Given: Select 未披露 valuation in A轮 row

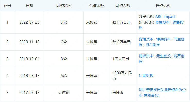Looking at the screenshot, I should (x=92, y=76).
